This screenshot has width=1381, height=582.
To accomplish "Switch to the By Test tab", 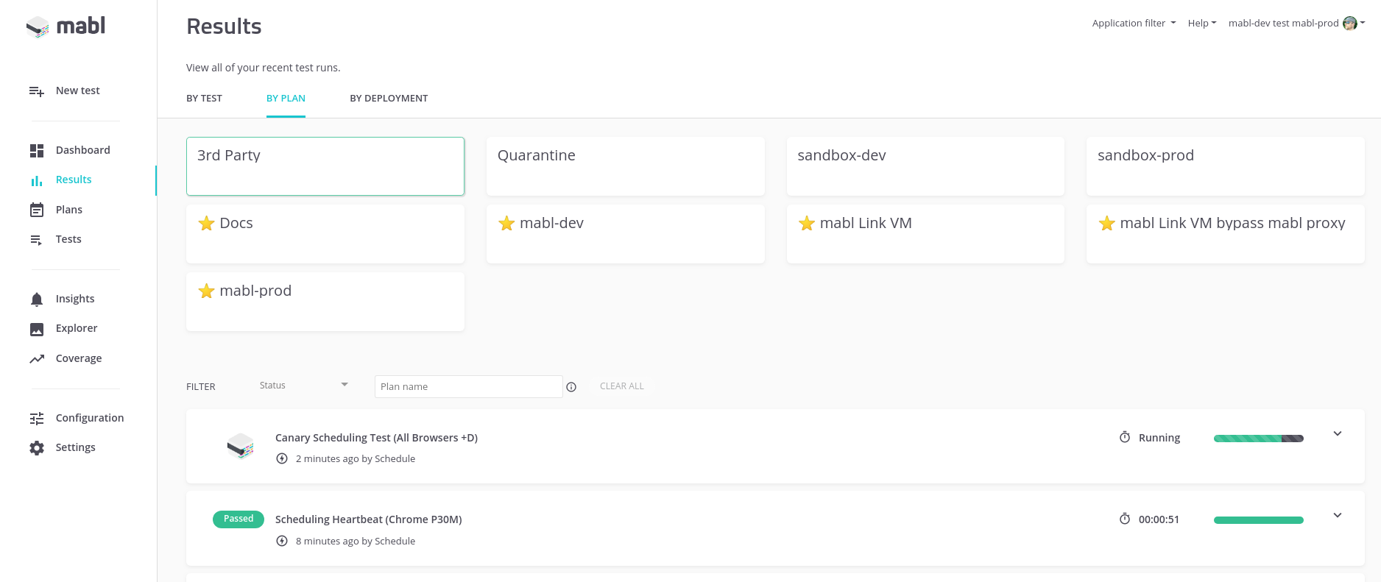I will tap(204, 99).
